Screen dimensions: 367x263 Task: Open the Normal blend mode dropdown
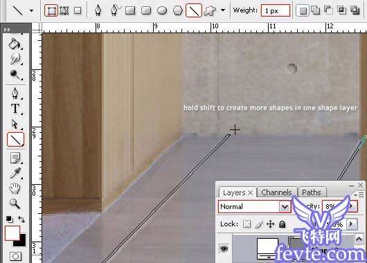tap(254, 207)
